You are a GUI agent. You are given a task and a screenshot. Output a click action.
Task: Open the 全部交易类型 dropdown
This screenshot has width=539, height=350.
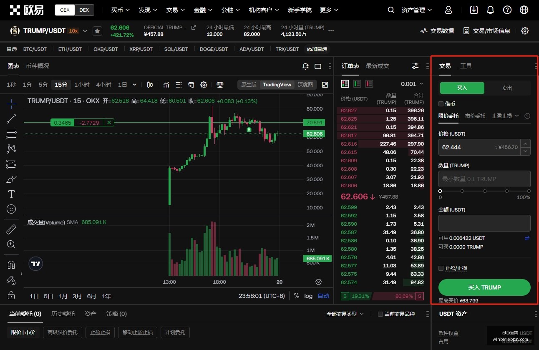coord(345,314)
